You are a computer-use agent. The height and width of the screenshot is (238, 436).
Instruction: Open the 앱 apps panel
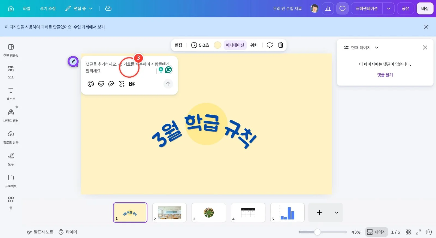click(11, 203)
